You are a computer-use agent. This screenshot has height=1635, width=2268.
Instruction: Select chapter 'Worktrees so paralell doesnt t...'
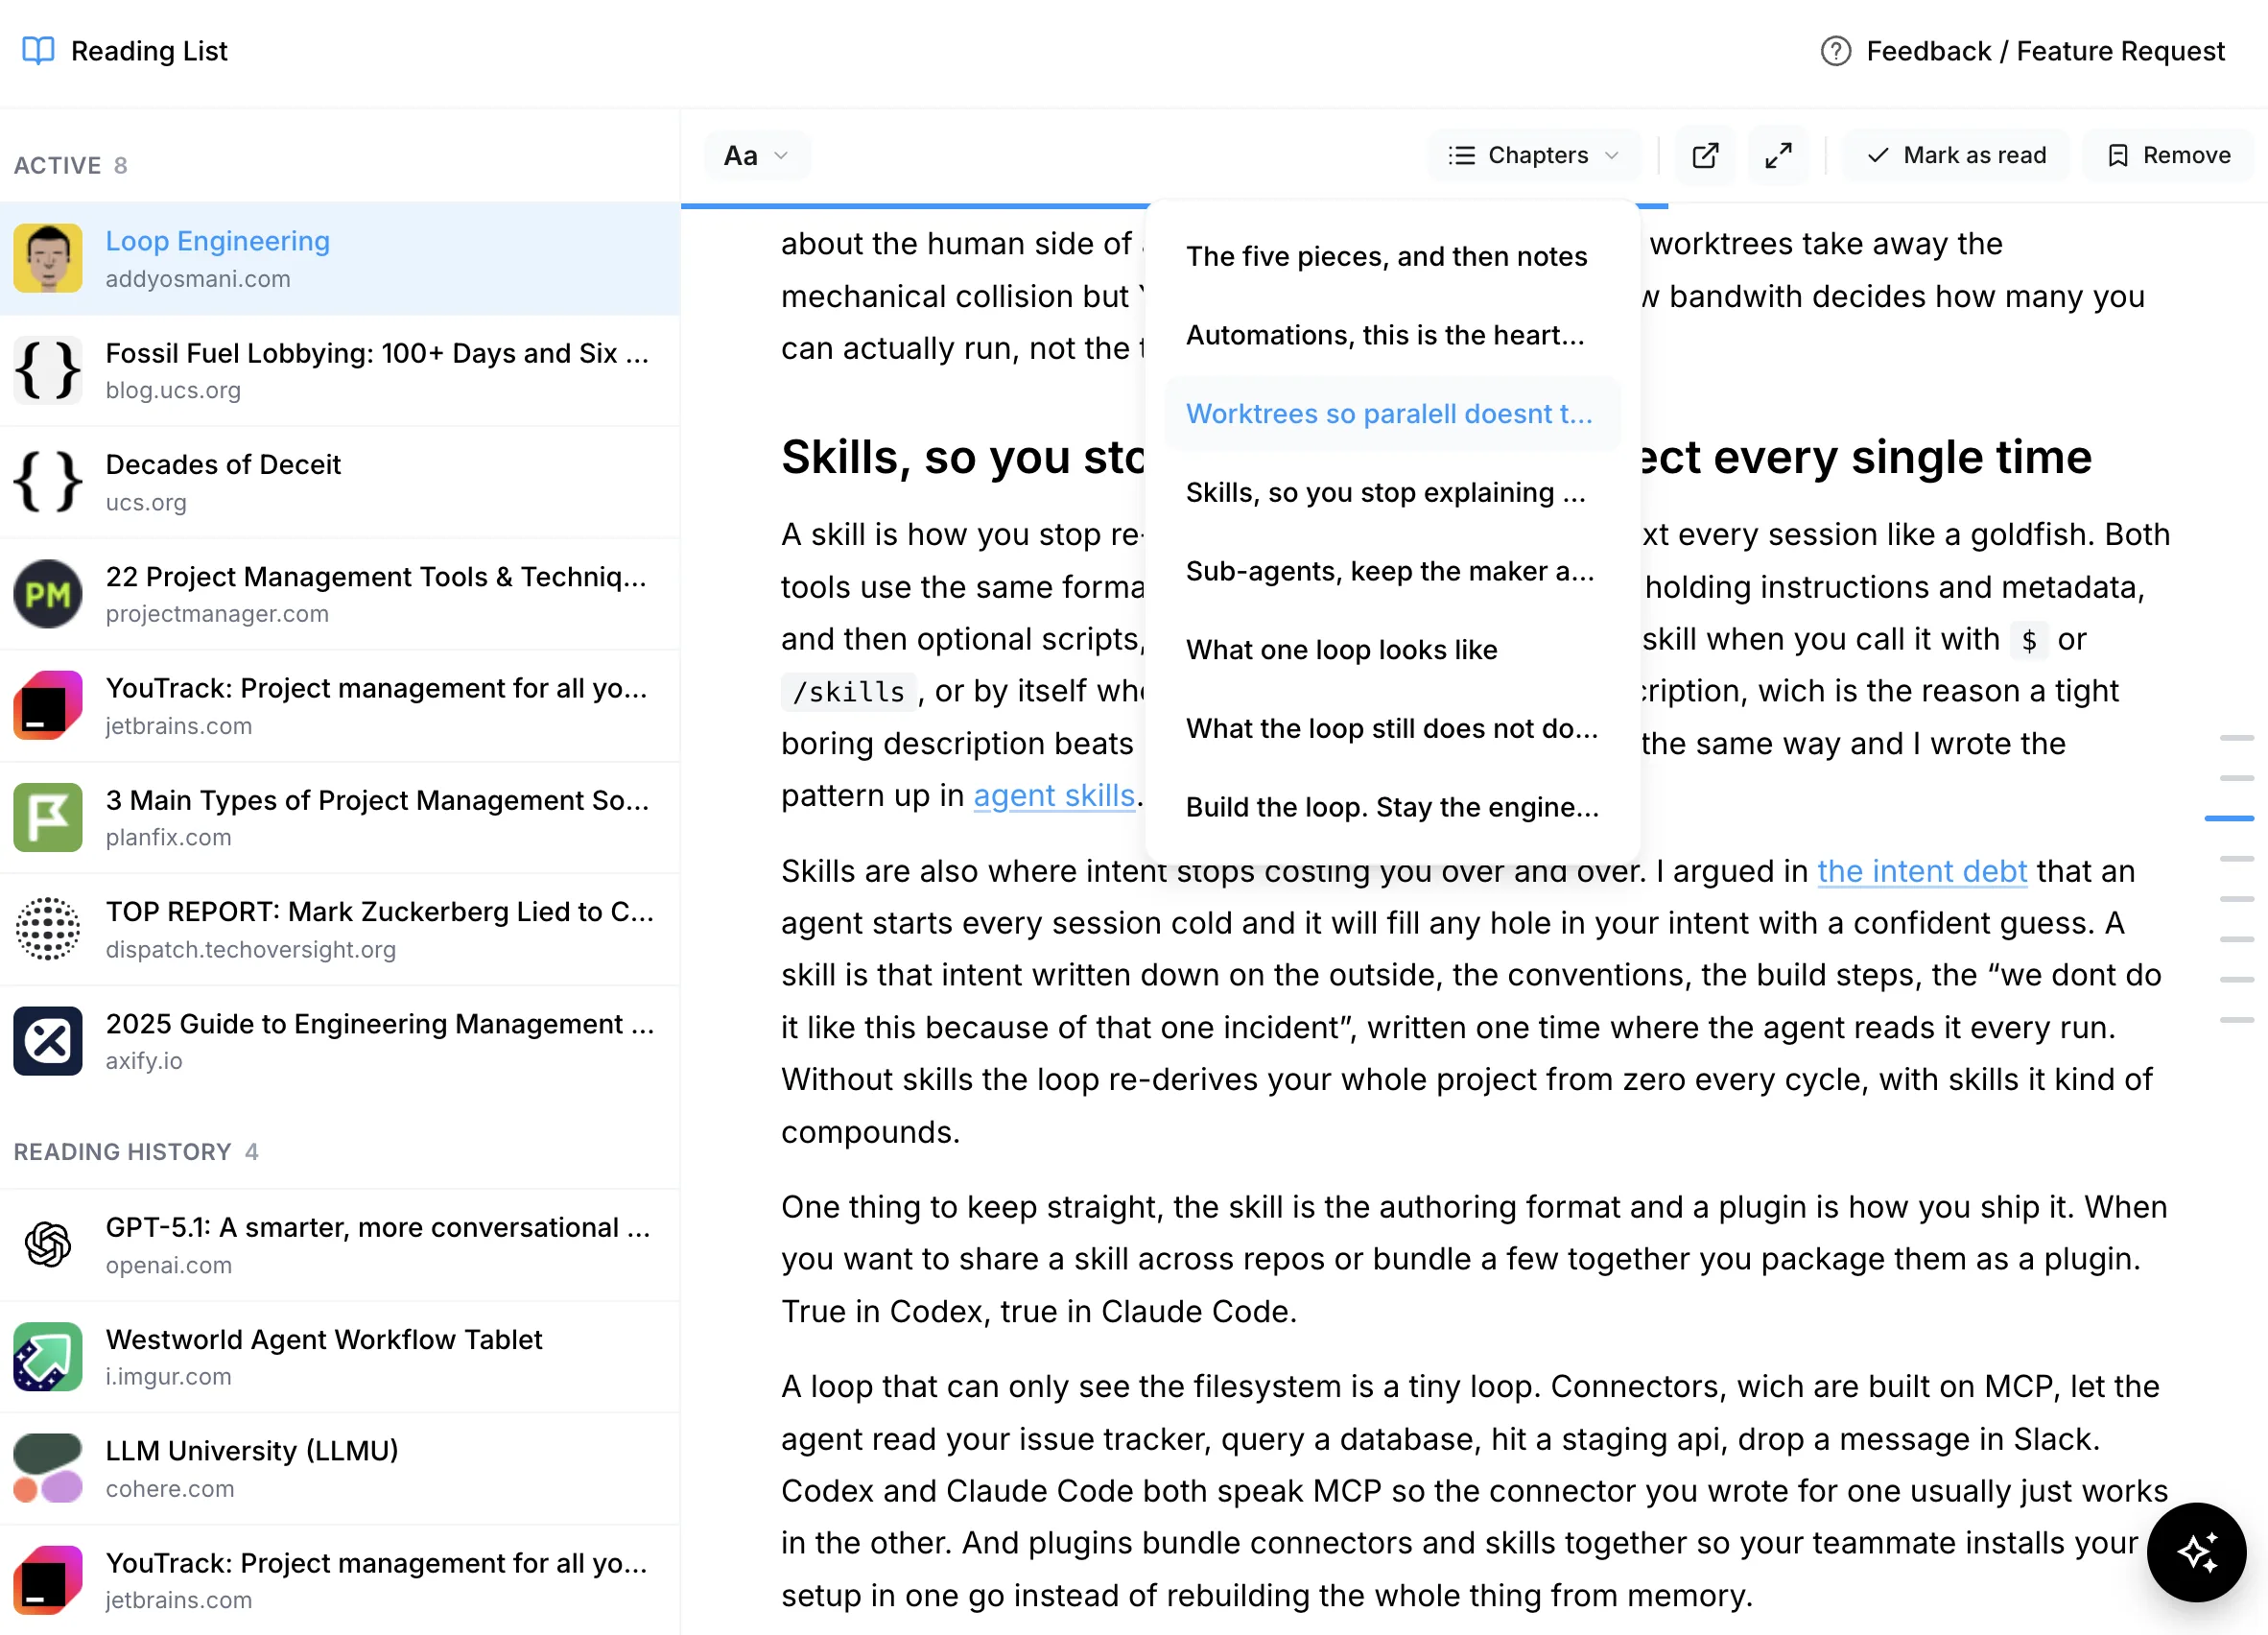click(x=1391, y=414)
